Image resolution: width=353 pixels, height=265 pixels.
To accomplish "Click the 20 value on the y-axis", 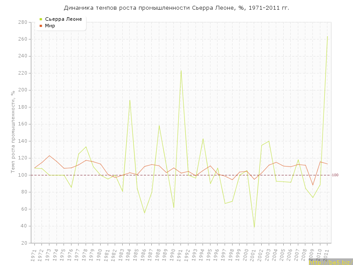I will click(x=25, y=243).
